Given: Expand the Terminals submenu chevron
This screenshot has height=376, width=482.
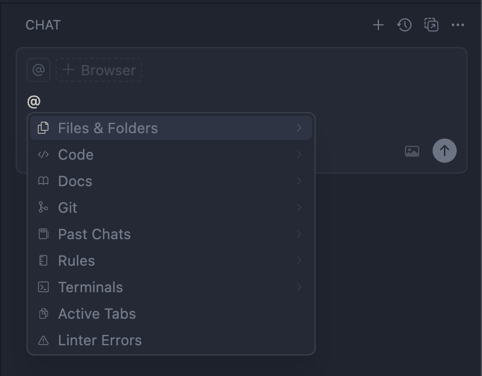Looking at the screenshot, I should pos(299,287).
